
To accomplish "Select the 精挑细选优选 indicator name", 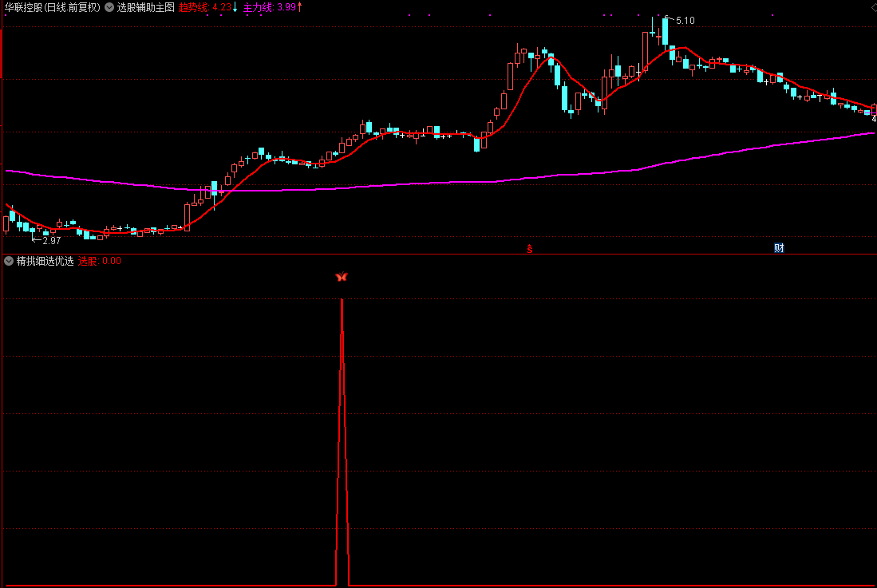I will [x=45, y=261].
